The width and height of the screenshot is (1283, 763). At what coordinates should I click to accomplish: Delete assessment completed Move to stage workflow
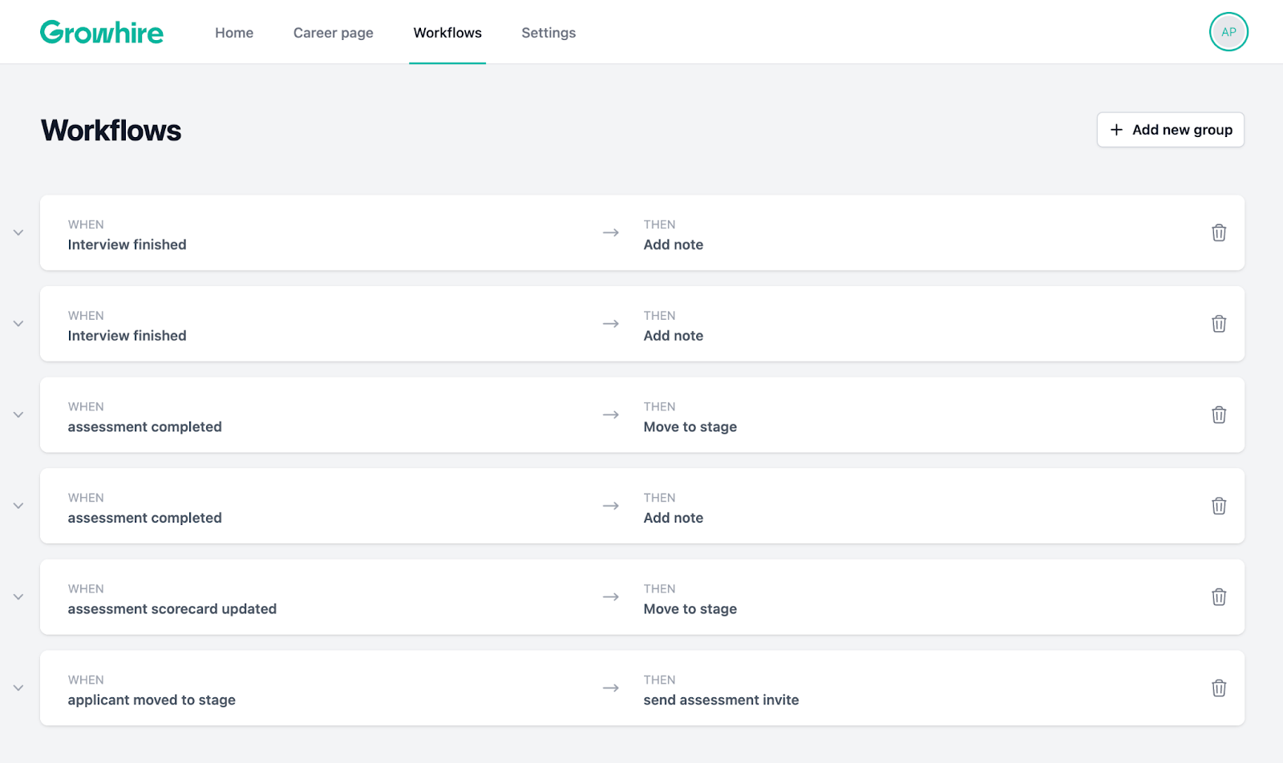tap(1219, 414)
